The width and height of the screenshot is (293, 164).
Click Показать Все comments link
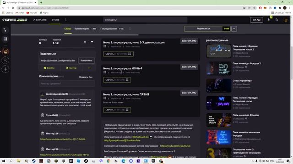[86, 77]
